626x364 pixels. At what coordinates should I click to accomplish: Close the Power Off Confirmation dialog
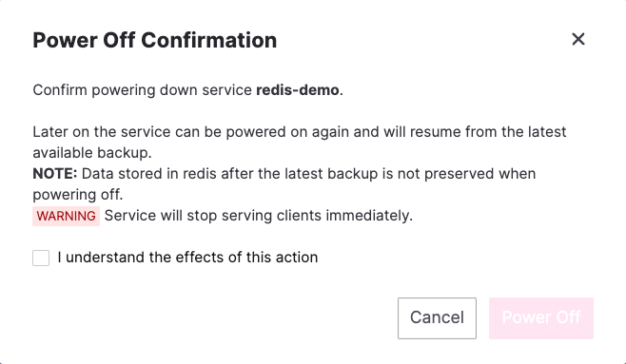pos(578,39)
